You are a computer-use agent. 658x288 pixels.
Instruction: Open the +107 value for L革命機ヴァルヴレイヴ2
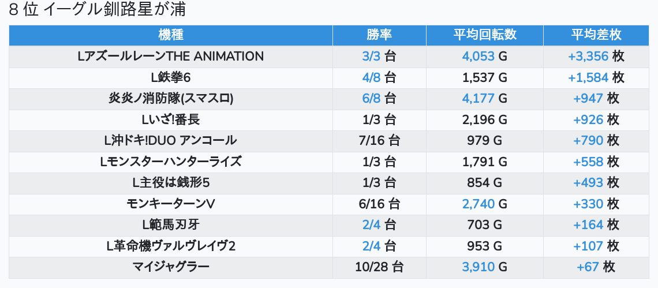pos(588,246)
